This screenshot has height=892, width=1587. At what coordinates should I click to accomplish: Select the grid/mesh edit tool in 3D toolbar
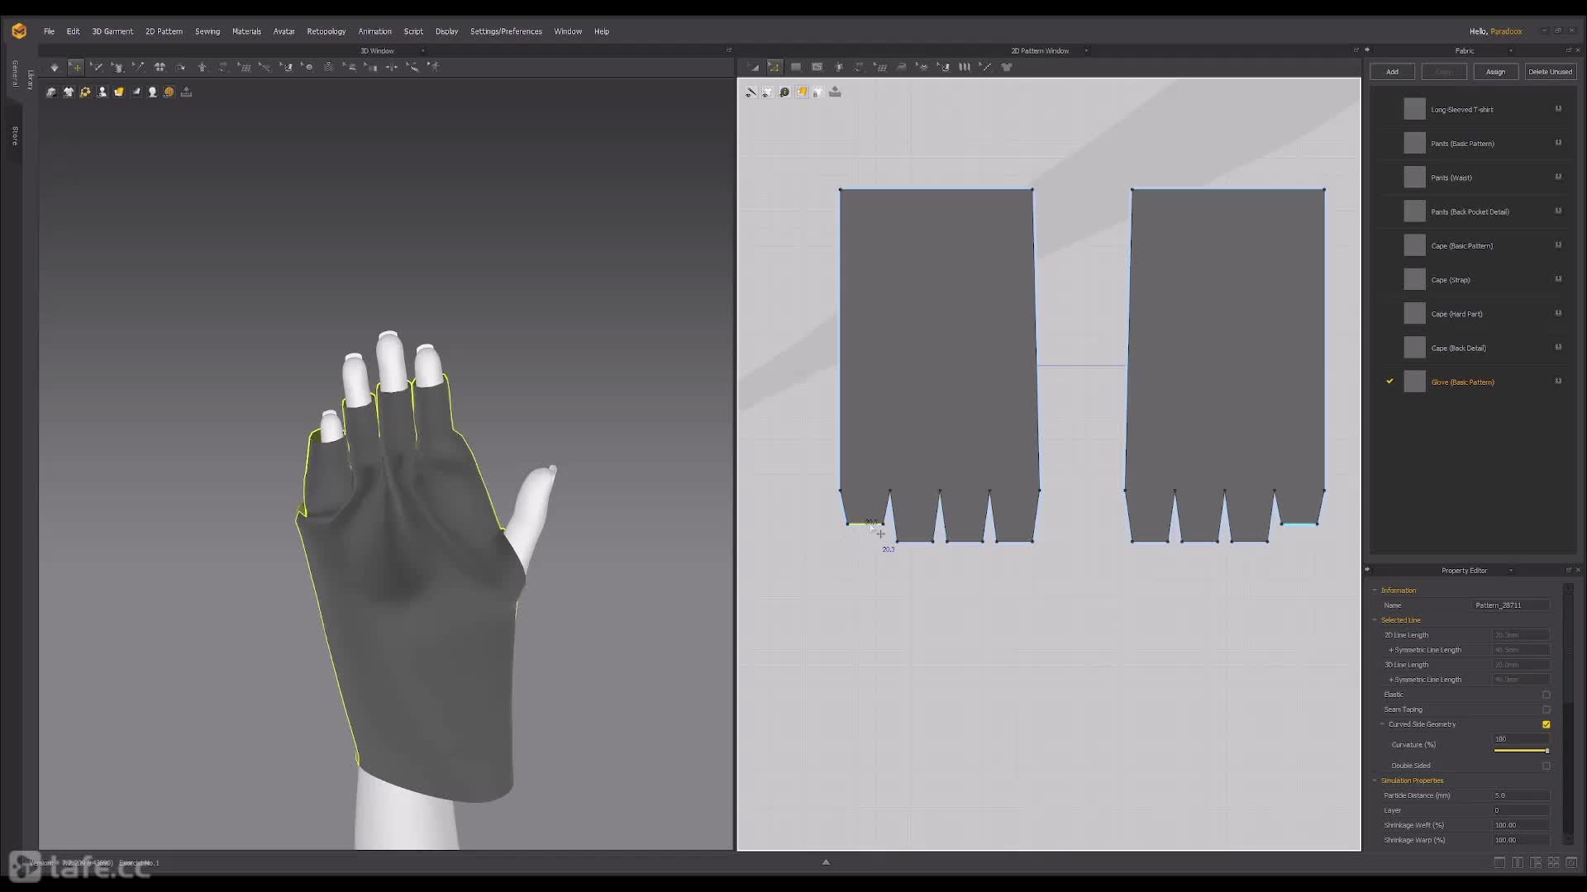[244, 67]
